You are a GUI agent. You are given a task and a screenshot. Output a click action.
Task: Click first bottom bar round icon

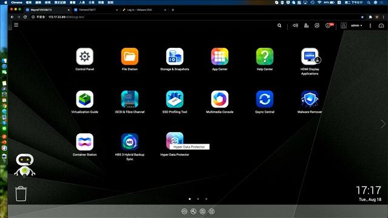184,211
